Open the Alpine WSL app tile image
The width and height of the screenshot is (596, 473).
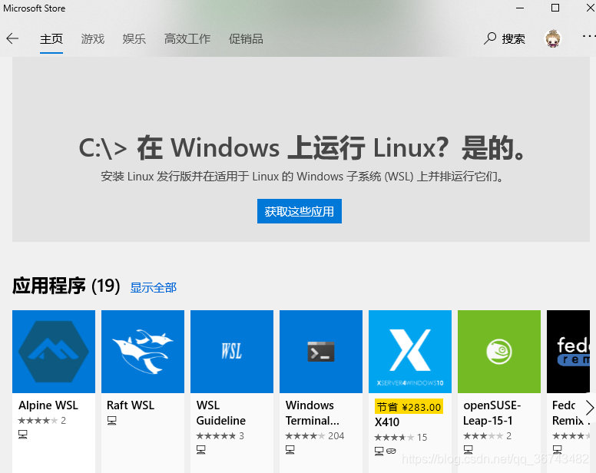pyautogui.click(x=54, y=352)
